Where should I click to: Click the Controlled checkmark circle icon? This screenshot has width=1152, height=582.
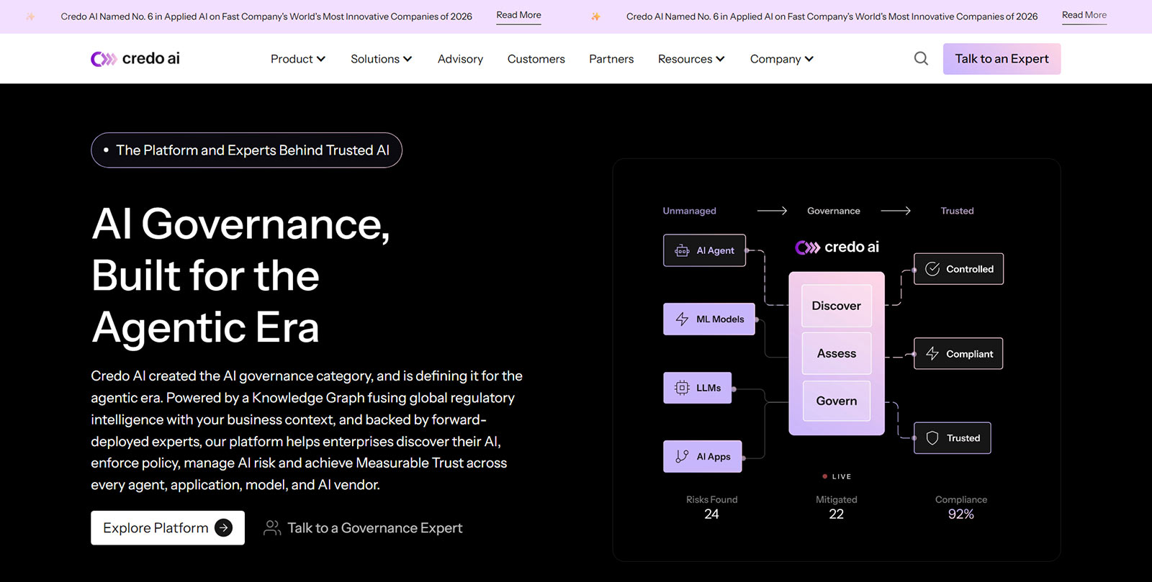pyautogui.click(x=932, y=269)
